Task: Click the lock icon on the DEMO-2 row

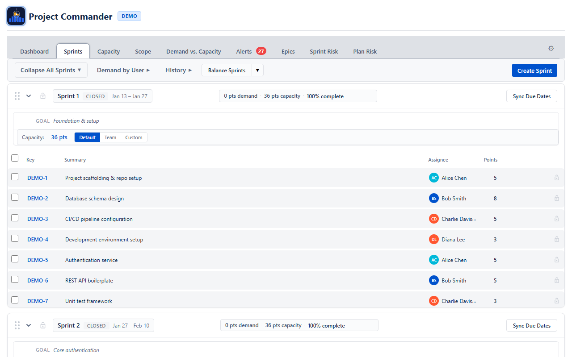Action: (557, 198)
